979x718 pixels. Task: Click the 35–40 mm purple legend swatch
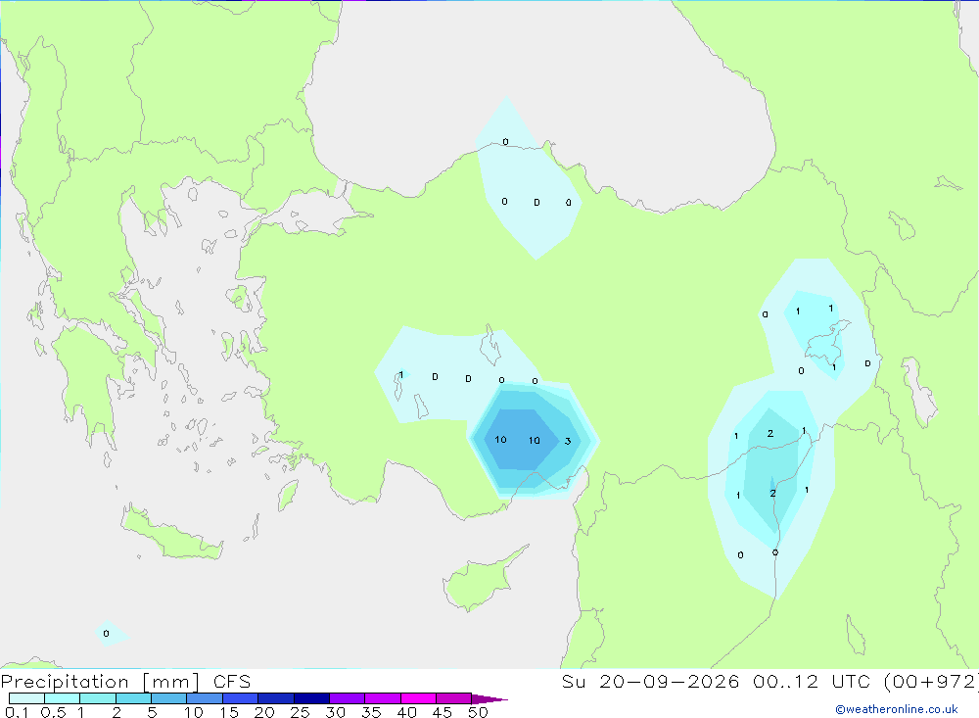point(382,698)
